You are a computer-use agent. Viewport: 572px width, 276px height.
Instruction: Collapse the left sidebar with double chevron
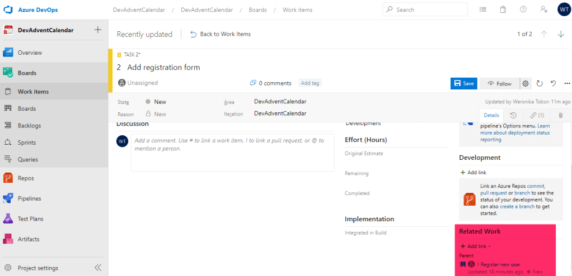[98, 268]
